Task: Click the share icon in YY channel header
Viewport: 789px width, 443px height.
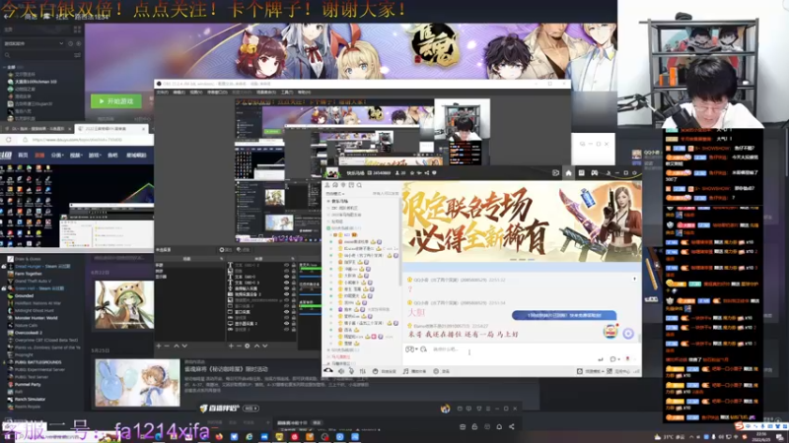Action: pyautogui.click(x=427, y=173)
